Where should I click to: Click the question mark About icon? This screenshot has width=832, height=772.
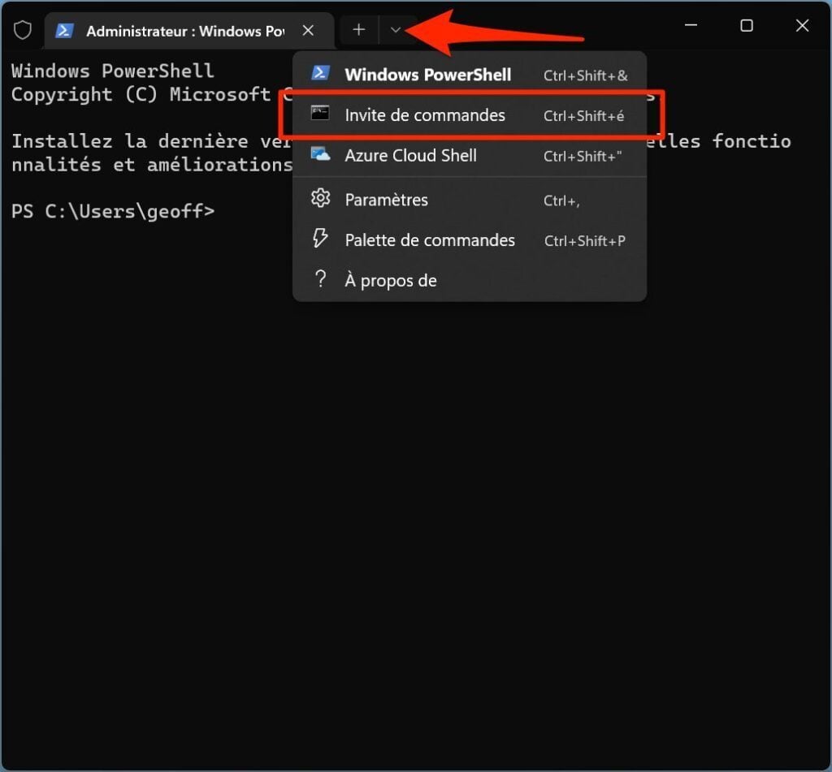320,278
